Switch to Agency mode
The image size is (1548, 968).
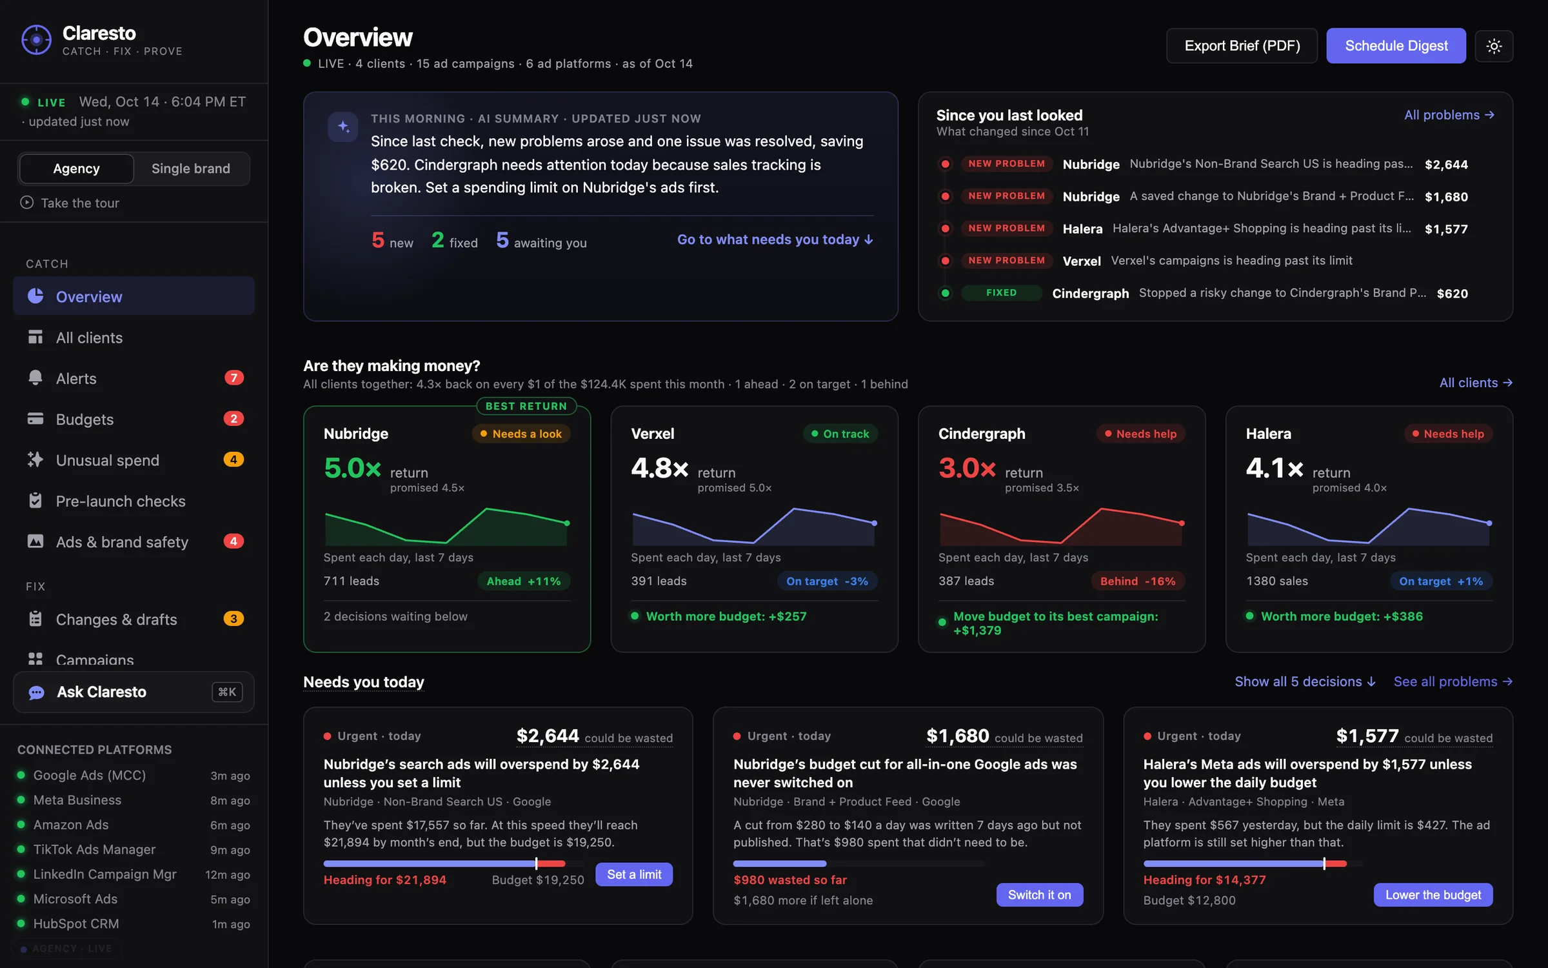pos(76,168)
